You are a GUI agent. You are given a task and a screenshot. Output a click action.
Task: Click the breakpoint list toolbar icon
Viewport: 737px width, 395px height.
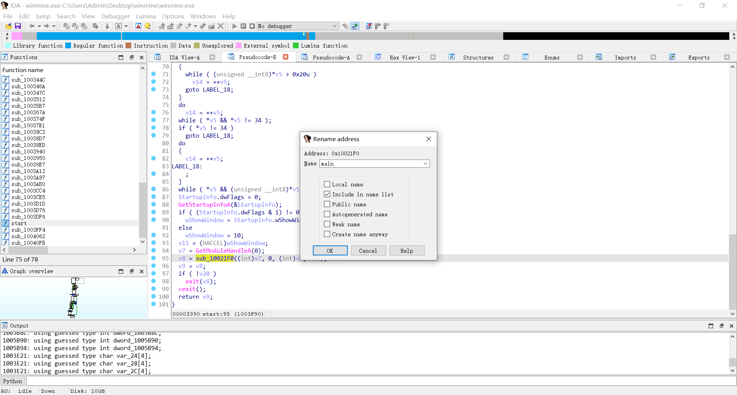pyautogui.click(x=368, y=26)
